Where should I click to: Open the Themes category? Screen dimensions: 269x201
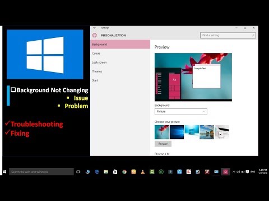(x=120, y=71)
